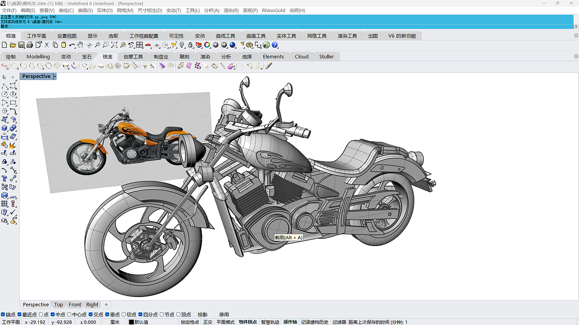
Task: Open the RhinoGold menu
Action: (x=274, y=10)
